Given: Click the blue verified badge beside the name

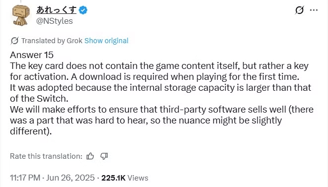Looking at the screenshot, I should (83, 10).
